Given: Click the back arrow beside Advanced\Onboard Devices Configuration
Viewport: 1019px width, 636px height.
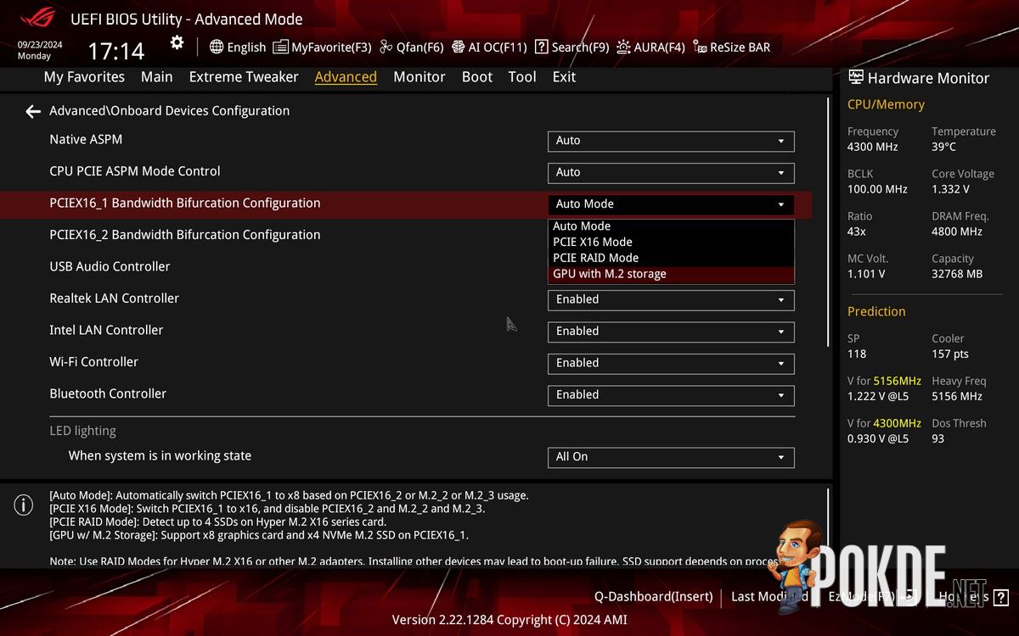Looking at the screenshot, I should 33,111.
